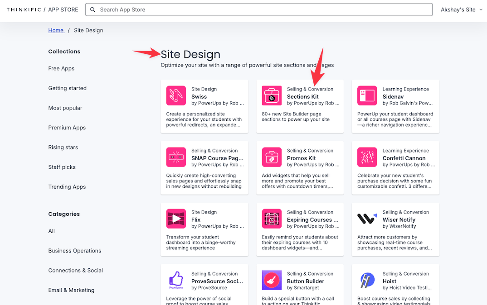Open the Sections Kit app icon
The width and height of the screenshot is (487, 305).
(x=271, y=95)
